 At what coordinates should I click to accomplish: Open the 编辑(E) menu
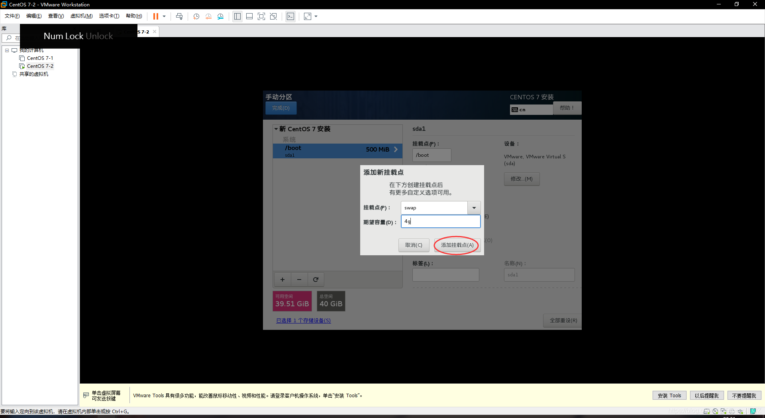[34, 16]
